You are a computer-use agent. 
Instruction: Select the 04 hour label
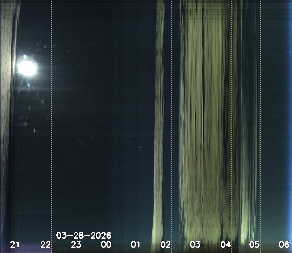[x=225, y=244]
